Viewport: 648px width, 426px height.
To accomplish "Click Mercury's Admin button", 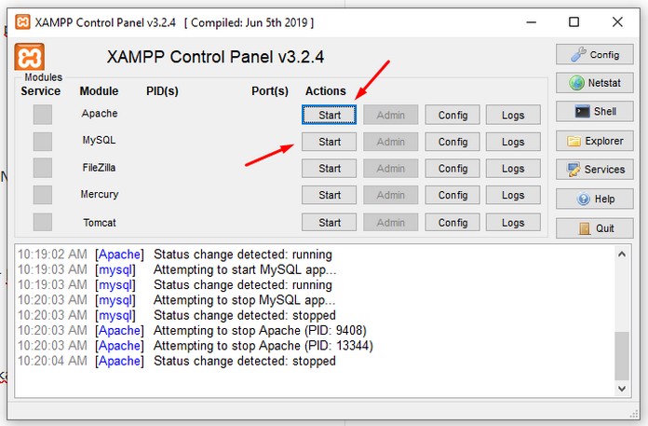I will (390, 195).
